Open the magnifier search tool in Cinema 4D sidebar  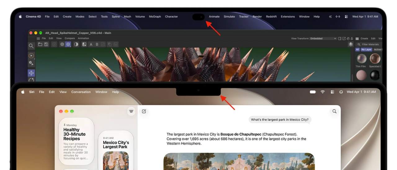[31, 46]
